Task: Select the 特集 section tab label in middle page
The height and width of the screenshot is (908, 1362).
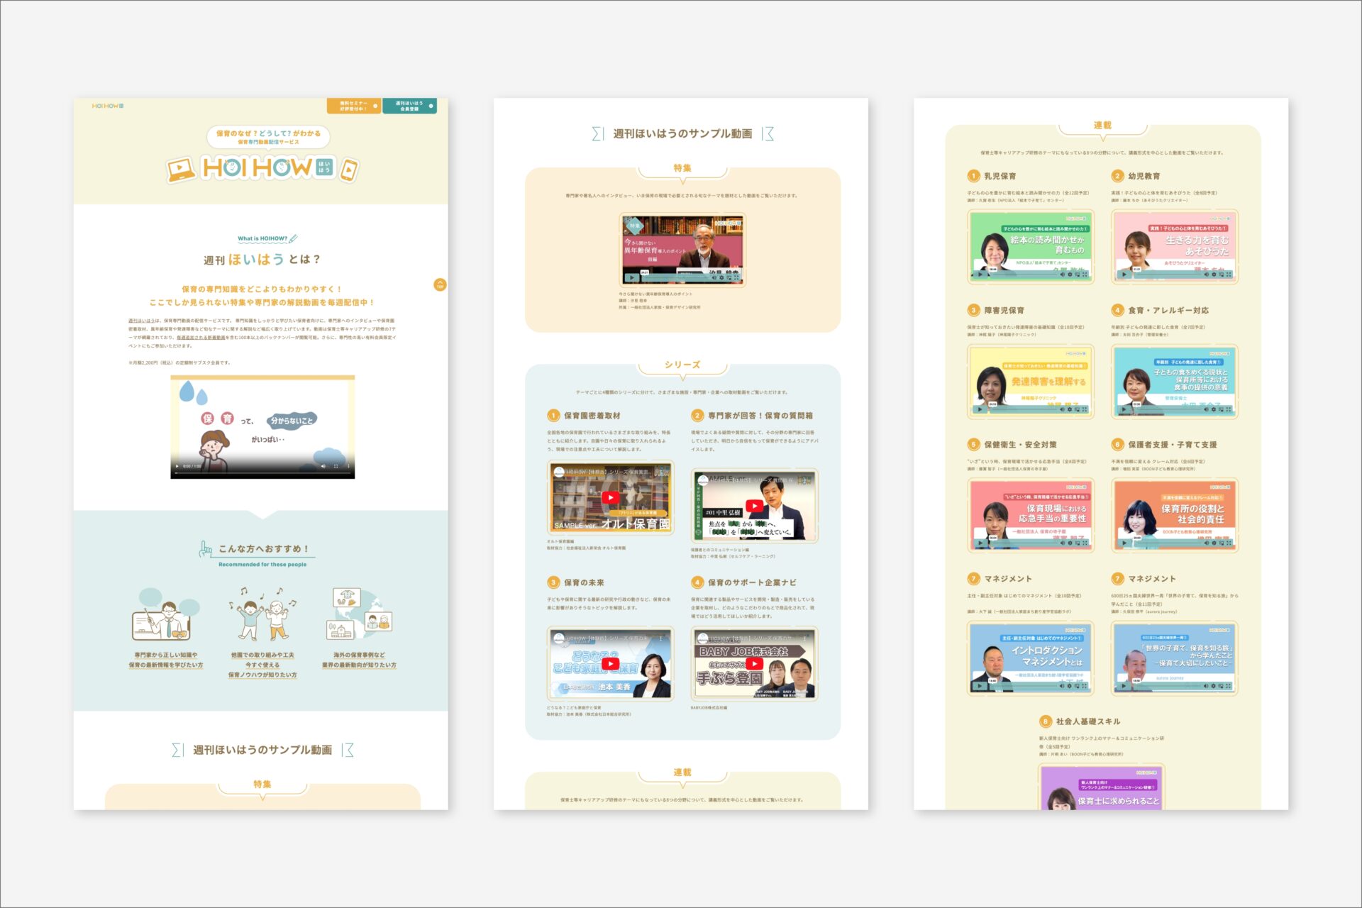Action: pos(682,168)
